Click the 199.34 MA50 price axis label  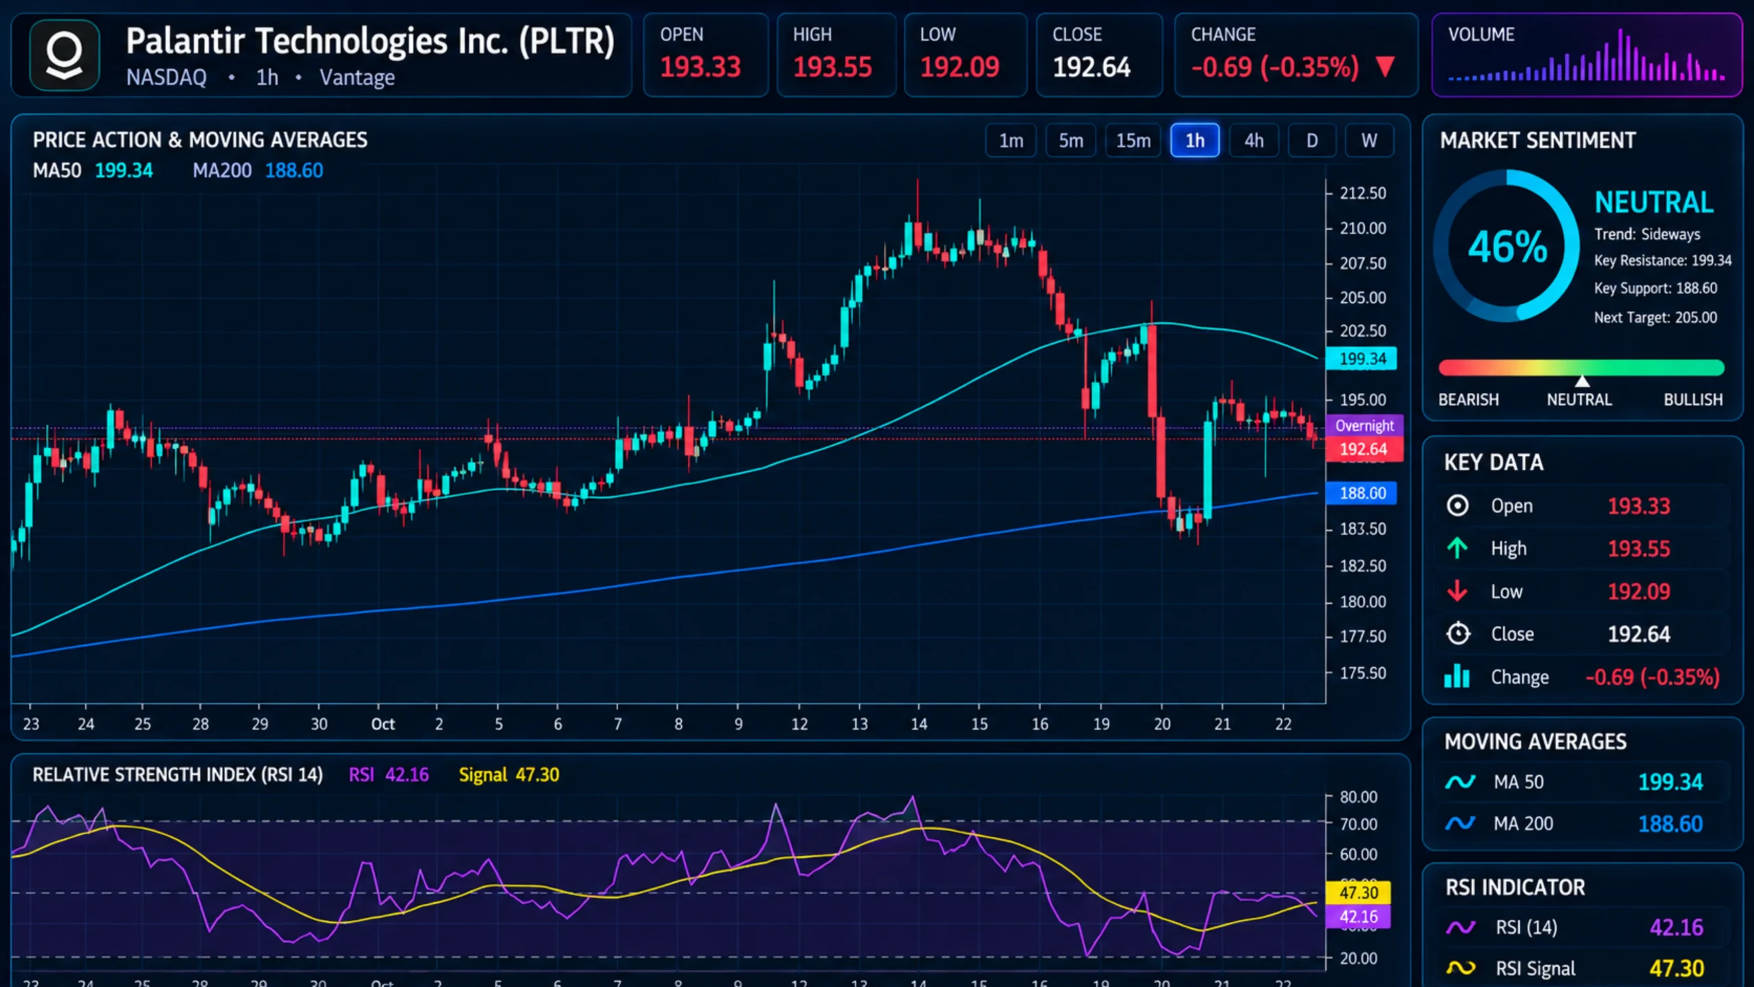[x=1362, y=358]
